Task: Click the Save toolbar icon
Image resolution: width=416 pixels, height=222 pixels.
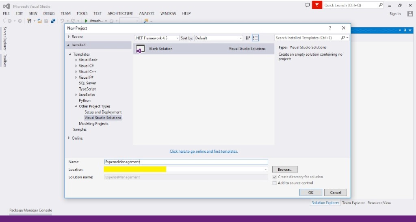Action: click(46, 21)
